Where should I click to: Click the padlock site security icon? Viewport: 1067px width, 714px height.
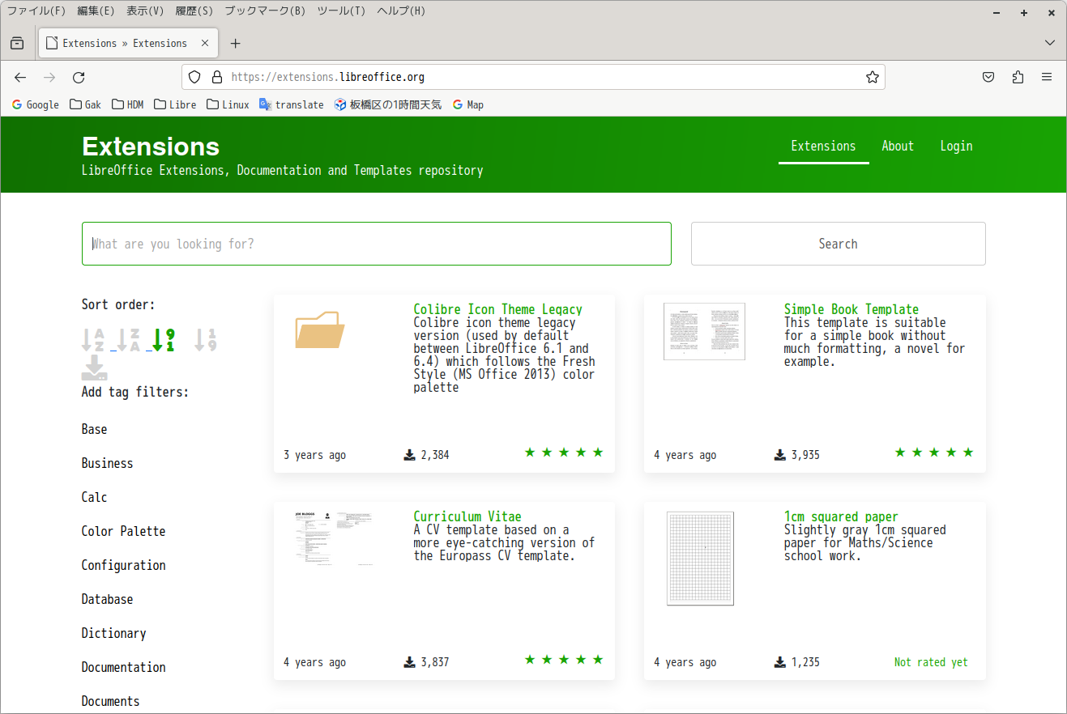tap(216, 77)
